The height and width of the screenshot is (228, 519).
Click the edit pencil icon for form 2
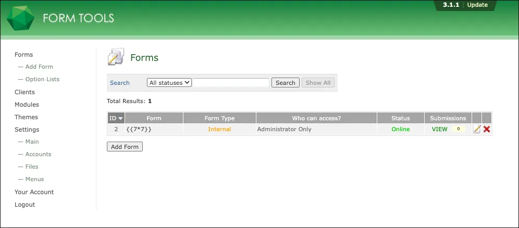tap(476, 129)
